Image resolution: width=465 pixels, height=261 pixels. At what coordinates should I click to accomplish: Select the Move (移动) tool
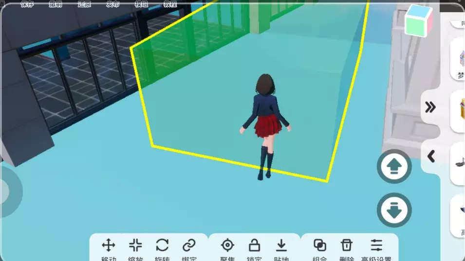(108, 245)
